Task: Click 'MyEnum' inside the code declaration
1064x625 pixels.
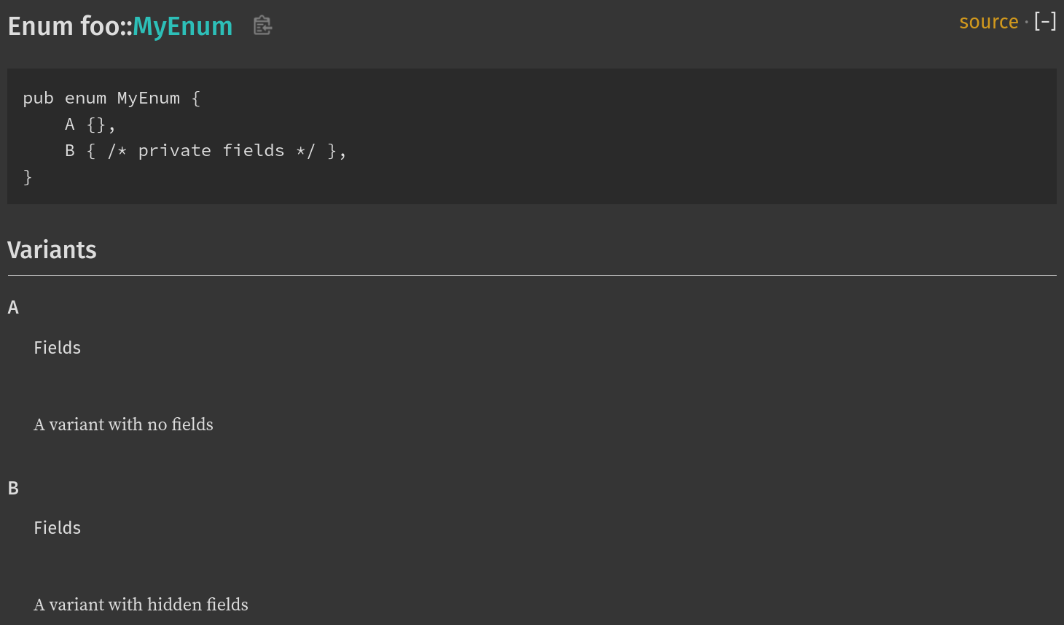Action: click(x=149, y=98)
